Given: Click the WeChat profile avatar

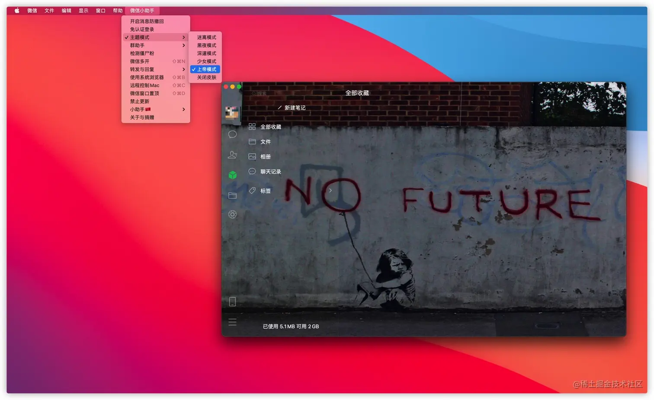Looking at the screenshot, I should point(232,112).
